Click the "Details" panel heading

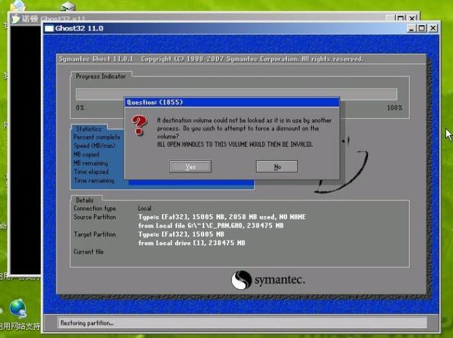(85, 200)
